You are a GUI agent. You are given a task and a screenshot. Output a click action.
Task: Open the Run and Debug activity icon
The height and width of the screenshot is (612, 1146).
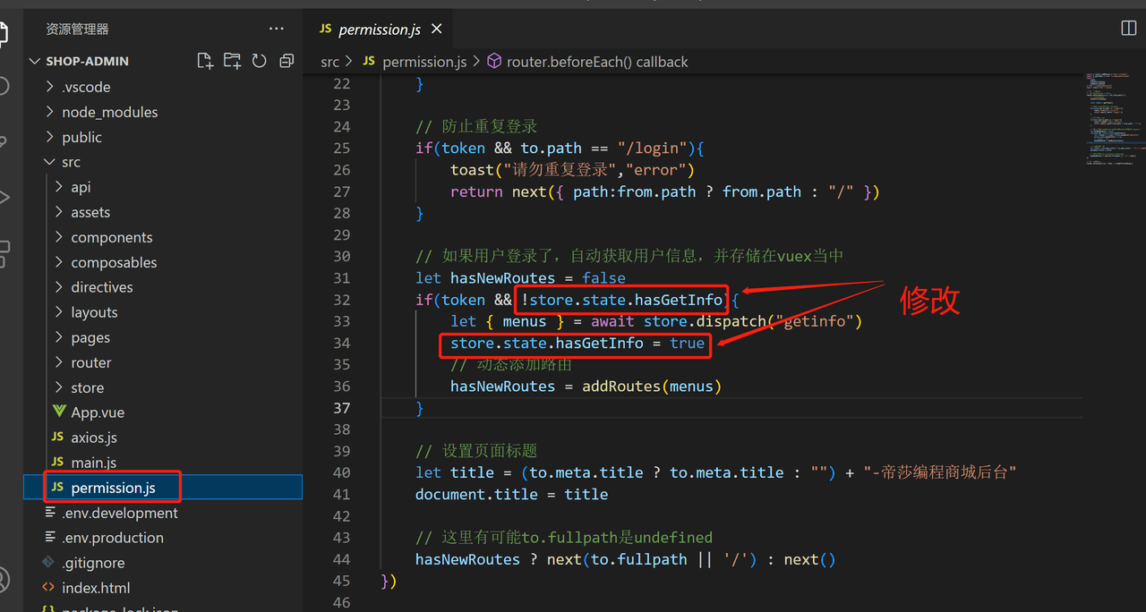tap(4, 197)
